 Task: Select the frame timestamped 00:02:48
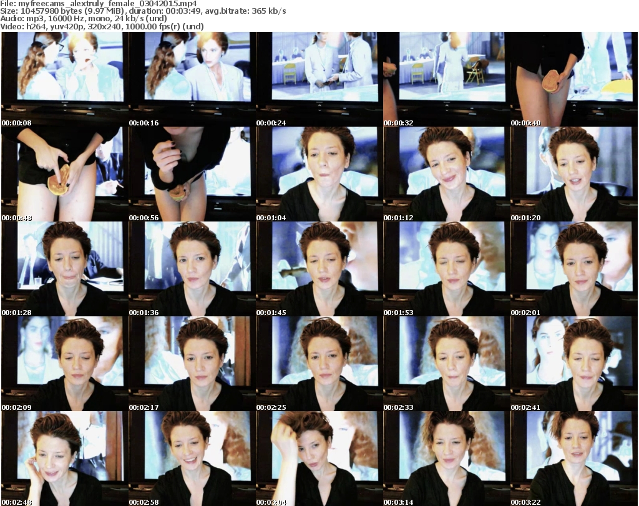pos(64,459)
